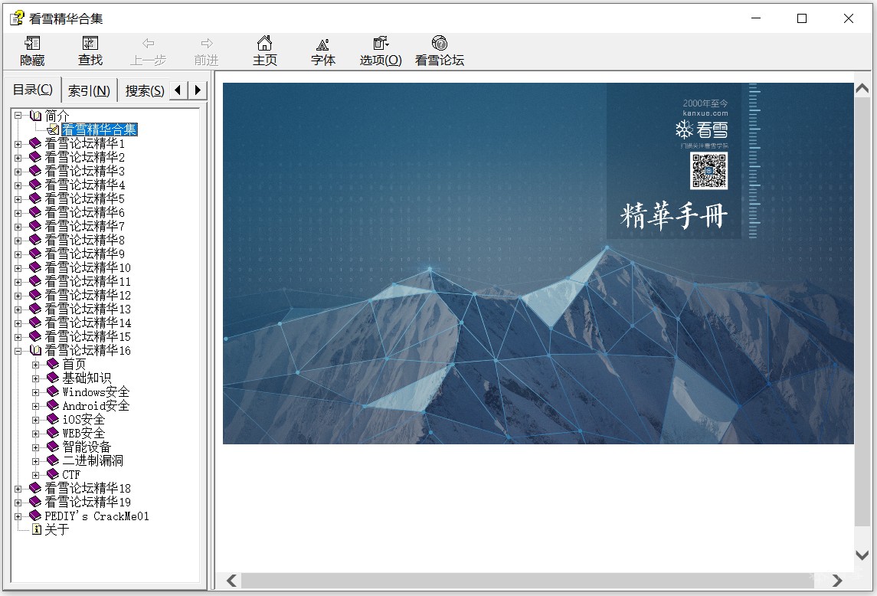Screen dimensions: 877x596
Task: Open the 查找 (Locate) toolbar button
Action: (x=90, y=51)
